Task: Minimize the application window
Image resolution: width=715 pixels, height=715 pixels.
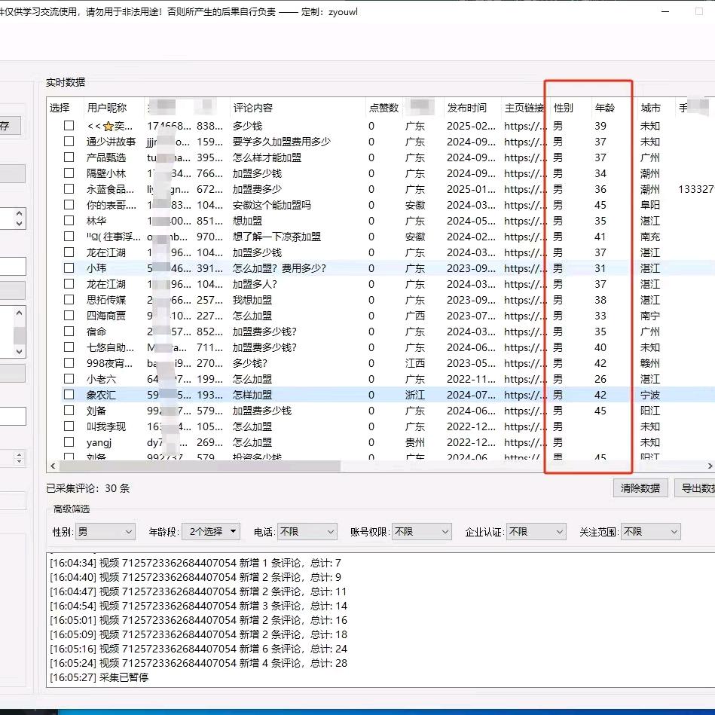Action: 666,13
